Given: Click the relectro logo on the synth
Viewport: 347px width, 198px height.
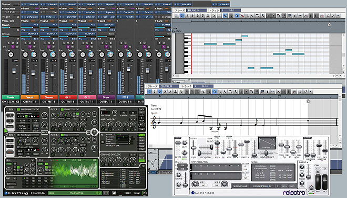Looking at the screenshot, I should [294, 192].
